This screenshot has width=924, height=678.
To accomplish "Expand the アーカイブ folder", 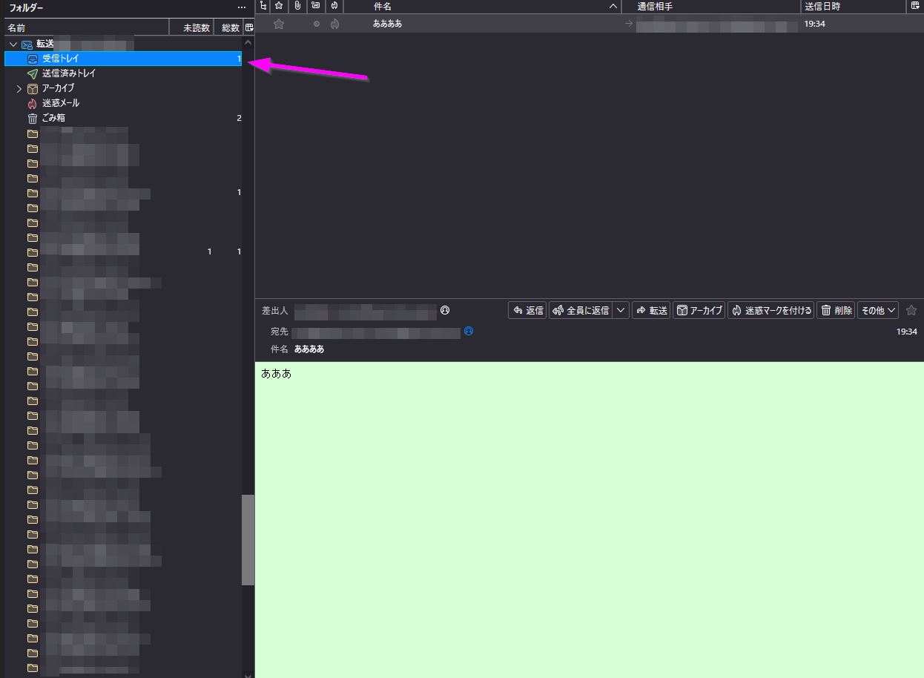I will pos(19,88).
